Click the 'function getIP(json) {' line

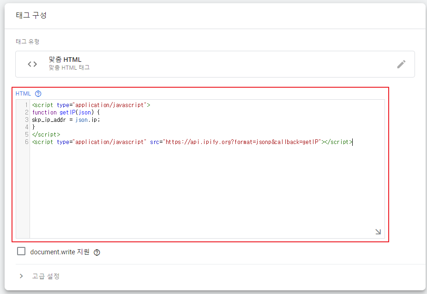pyautogui.click(x=66, y=112)
